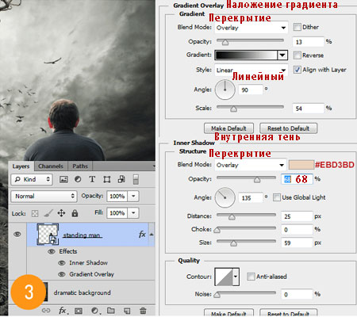357x317 pixels.
Task: Hide the Gradient Overlay effect
Action: coord(62,274)
